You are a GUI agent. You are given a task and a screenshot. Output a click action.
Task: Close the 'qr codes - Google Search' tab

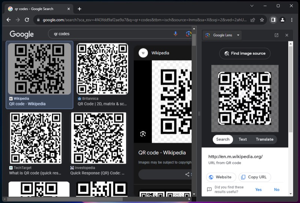tap(69, 9)
